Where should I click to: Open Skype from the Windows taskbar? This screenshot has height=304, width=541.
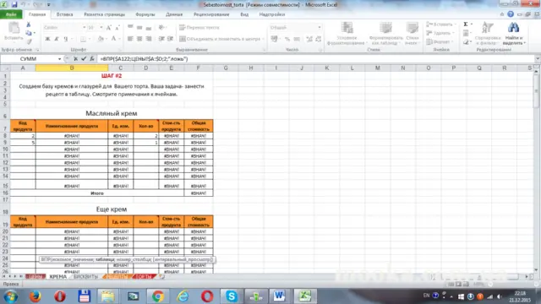click(x=231, y=296)
